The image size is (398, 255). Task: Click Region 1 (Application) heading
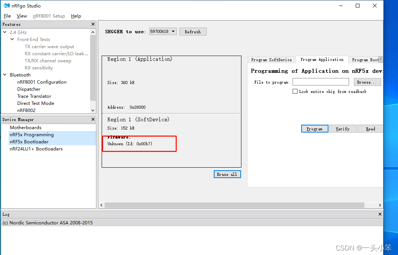point(140,59)
